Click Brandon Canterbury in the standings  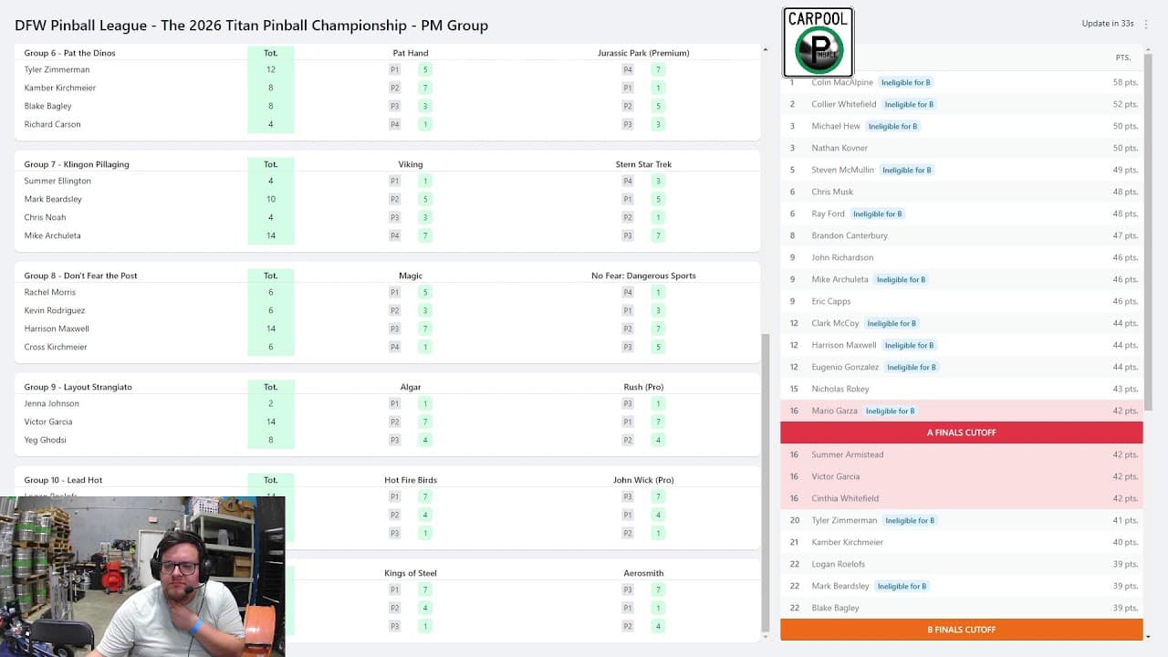[850, 235]
